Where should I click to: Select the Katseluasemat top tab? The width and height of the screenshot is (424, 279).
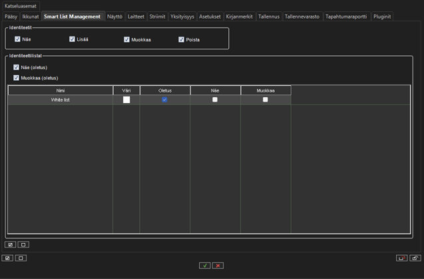coord(21,6)
